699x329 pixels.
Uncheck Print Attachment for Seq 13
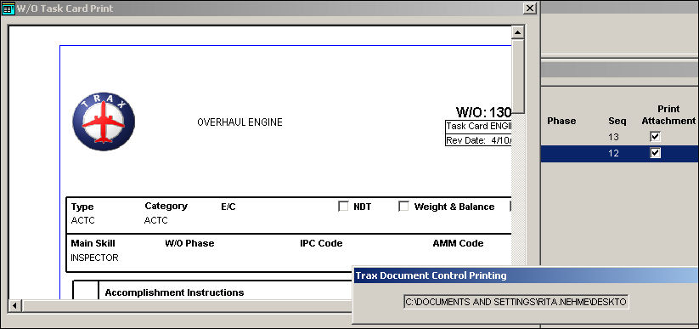point(655,137)
